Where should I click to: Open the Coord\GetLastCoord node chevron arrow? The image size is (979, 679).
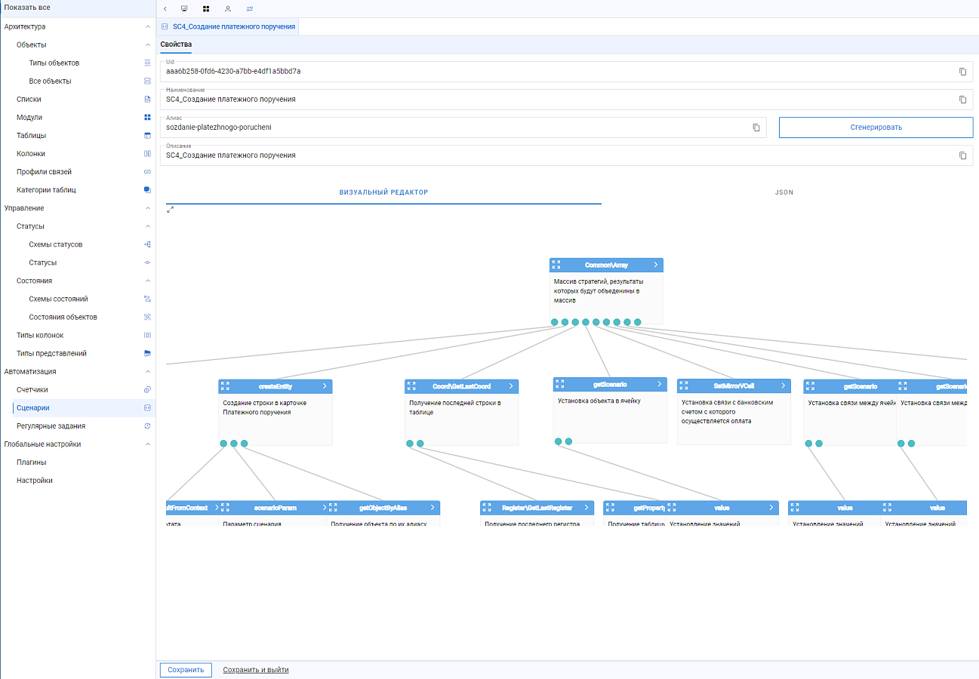pos(511,386)
